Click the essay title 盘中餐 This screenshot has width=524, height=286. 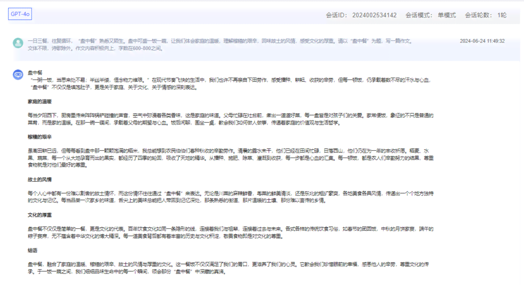[x=35, y=72]
